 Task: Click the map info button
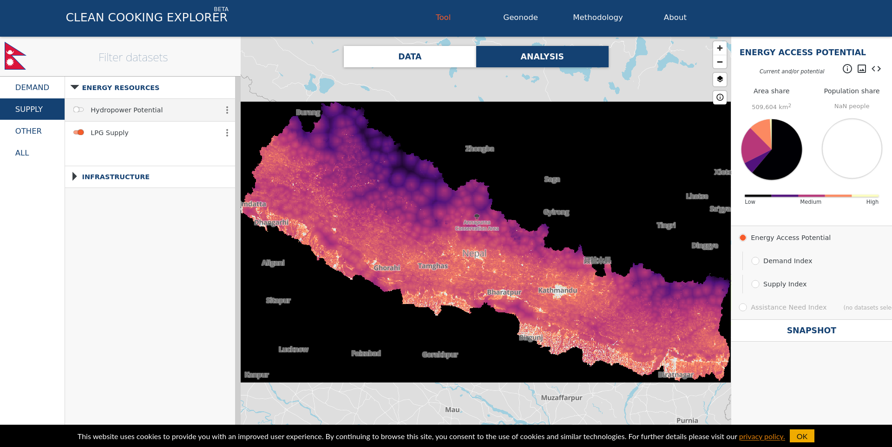tap(720, 97)
